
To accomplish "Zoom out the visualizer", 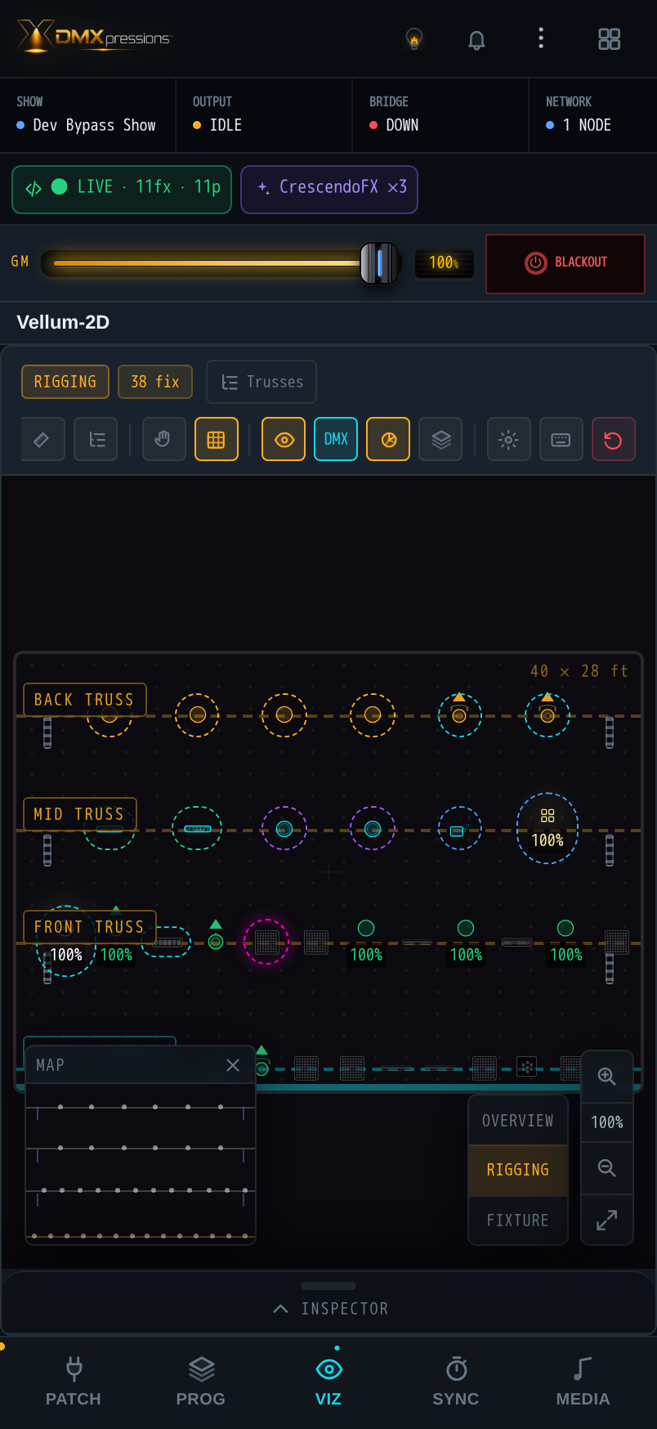I will click(607, 1168).
